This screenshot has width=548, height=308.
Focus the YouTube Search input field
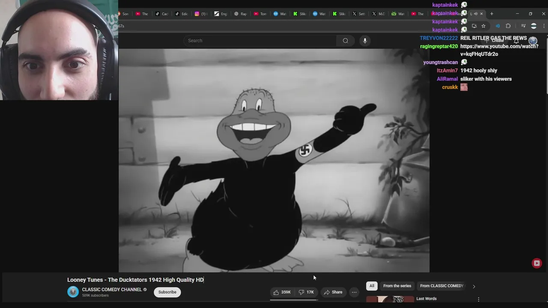[x=260, y=41]
